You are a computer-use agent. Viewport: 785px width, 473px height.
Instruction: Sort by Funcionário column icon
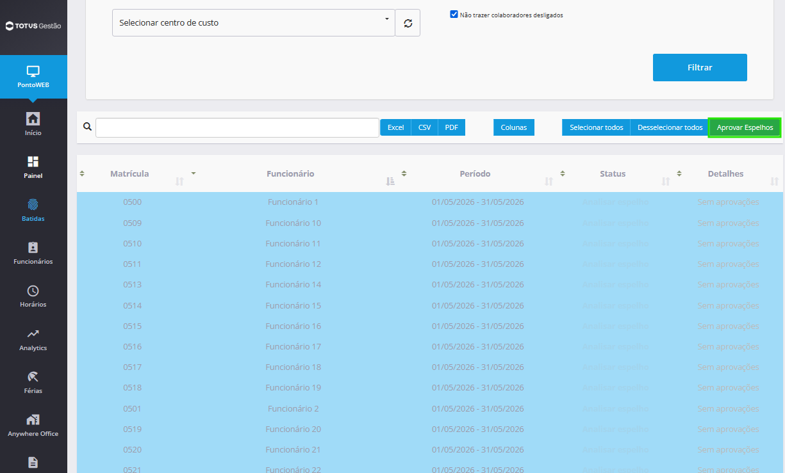390,182
